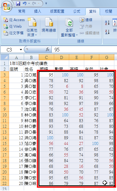
Task: Switch to the 插入 tab
Action: tap(38, 11)
